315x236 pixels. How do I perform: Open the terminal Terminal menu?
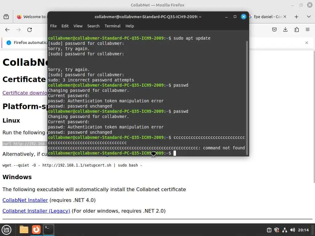112,26
